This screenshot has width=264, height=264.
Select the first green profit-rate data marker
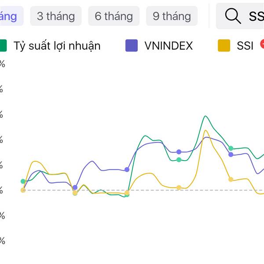pyautogui.click(x=23, y=181)
